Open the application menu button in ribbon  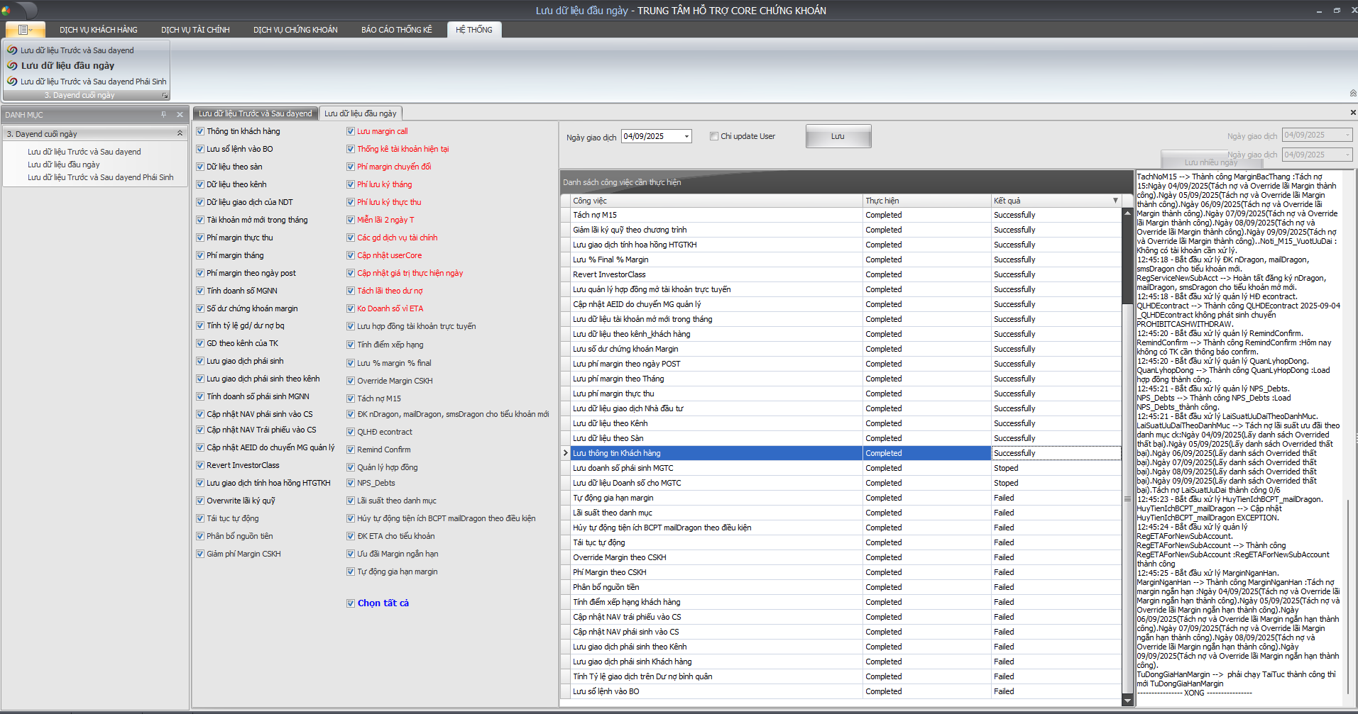pyautogui.click(x=25, y=30)
